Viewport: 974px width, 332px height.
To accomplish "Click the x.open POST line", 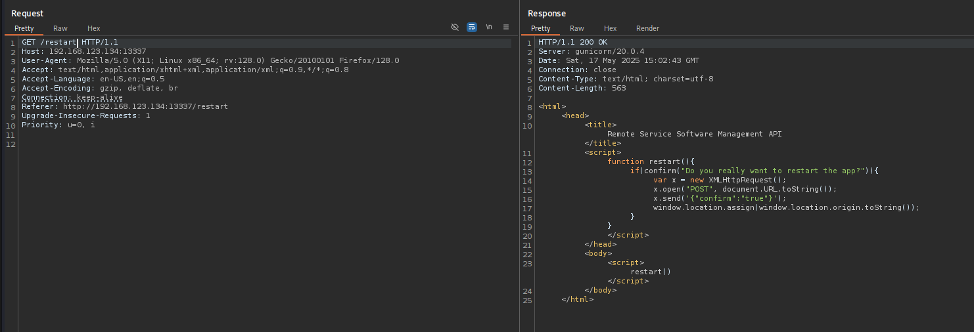I will (x=745, y=189).
